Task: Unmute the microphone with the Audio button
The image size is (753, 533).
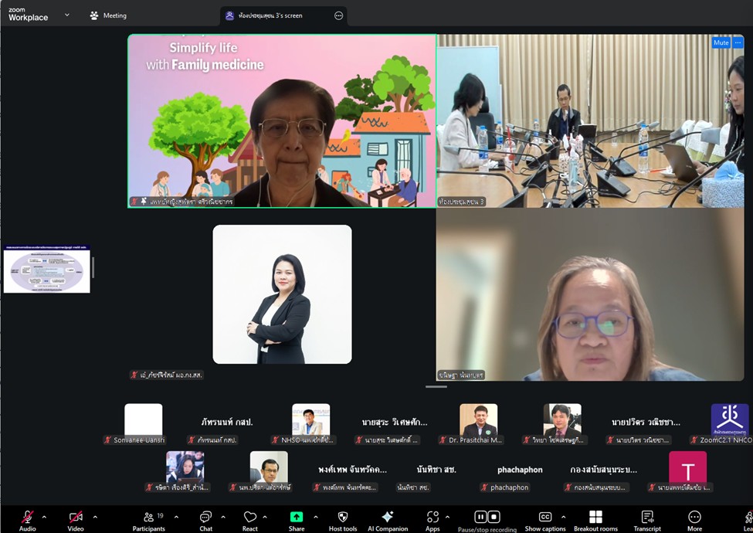Action: click(x=27, y=518)
